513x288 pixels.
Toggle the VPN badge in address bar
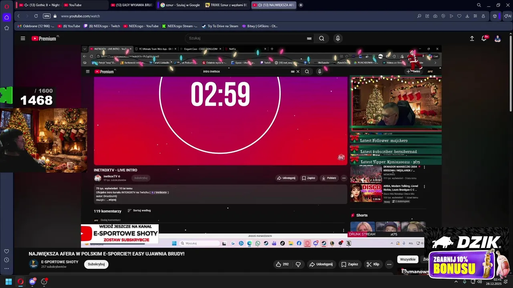[x=47, y=16]
